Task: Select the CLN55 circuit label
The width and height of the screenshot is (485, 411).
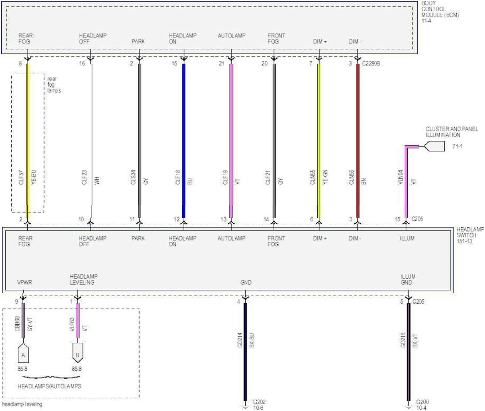Action: point(313,177)
